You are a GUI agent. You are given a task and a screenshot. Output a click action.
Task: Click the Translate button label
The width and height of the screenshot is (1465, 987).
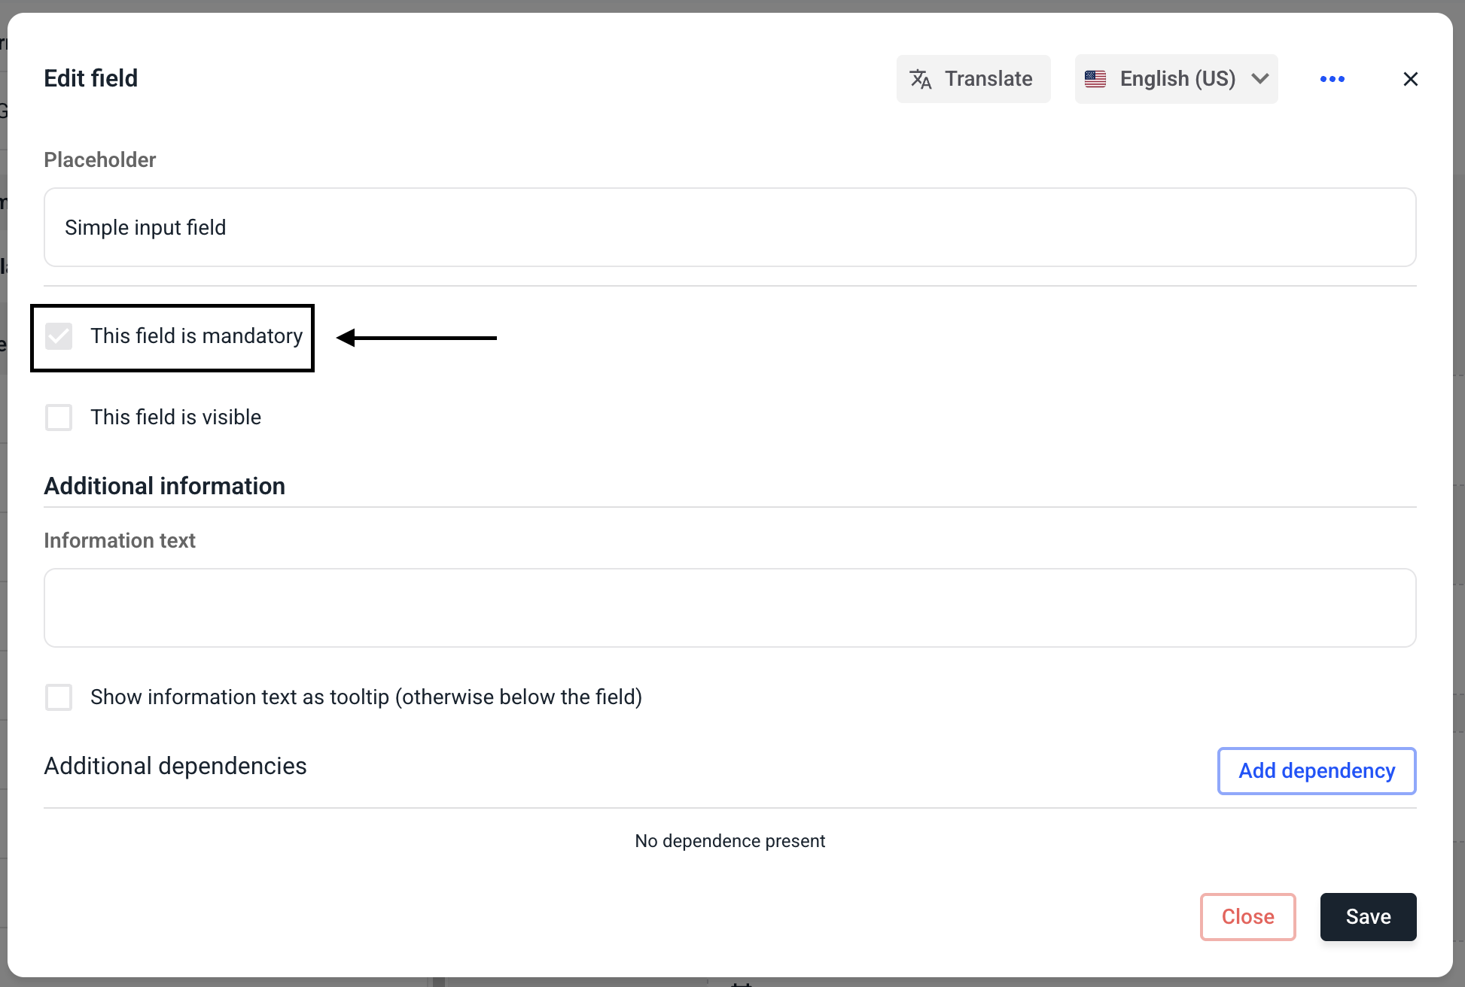[x=988, y=79]
